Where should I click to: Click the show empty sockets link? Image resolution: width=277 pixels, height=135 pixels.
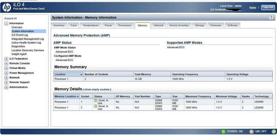(97, 89)
